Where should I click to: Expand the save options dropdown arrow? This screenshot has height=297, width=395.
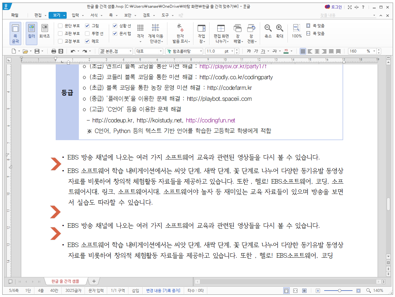pyautogui.click(x=42, y=51)
